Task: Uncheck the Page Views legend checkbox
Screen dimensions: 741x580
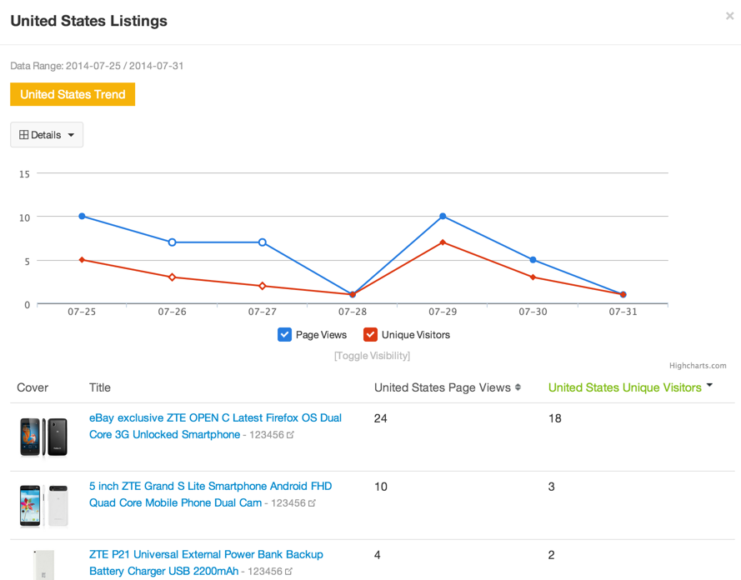Action: 284,334
